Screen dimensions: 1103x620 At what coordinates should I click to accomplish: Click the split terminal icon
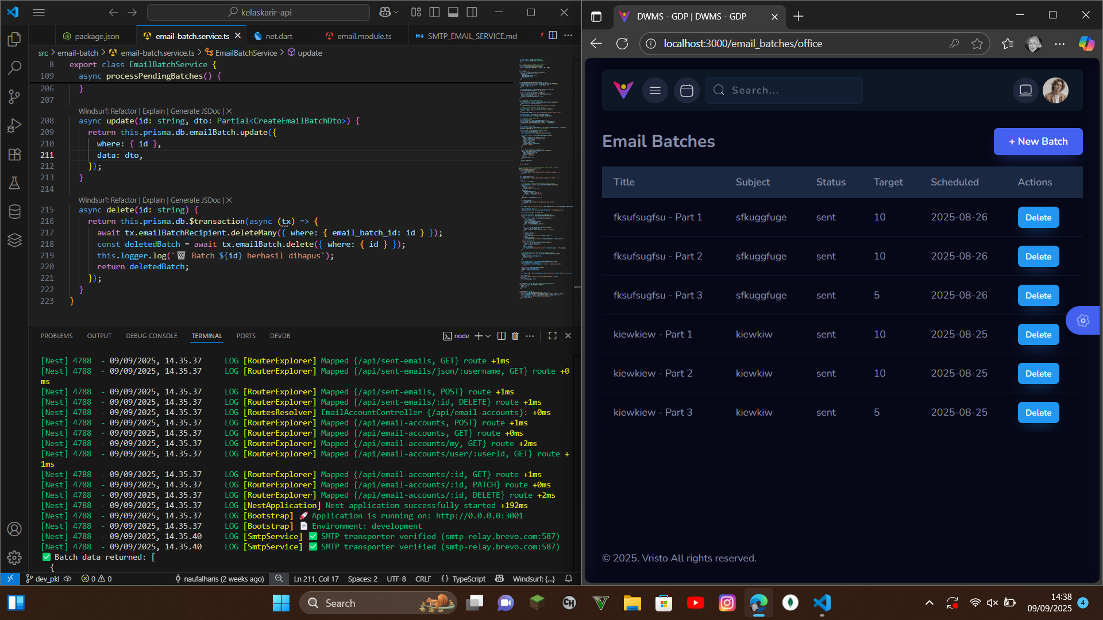(x=501, y=336)
